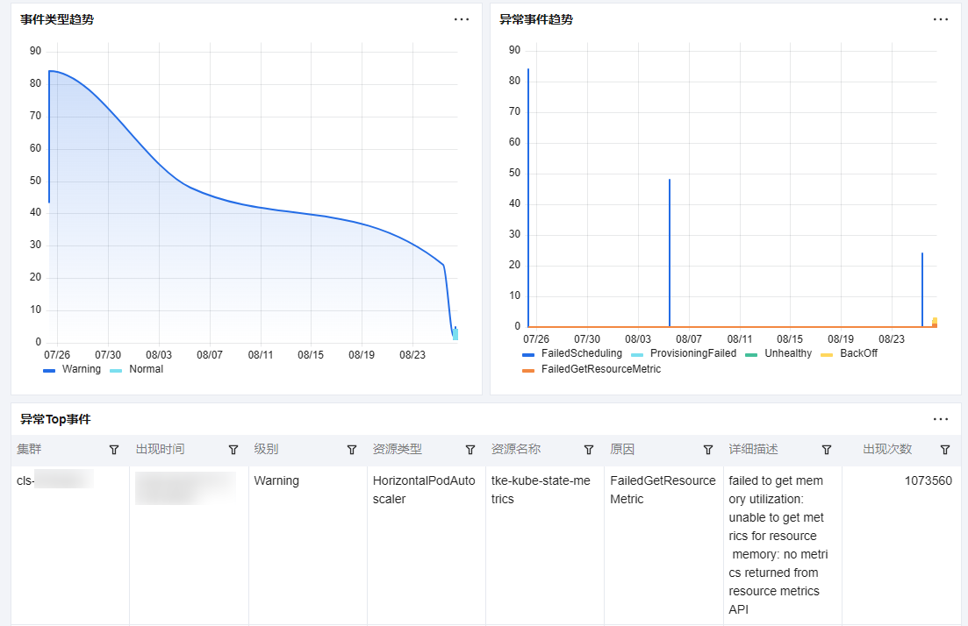Toggle Unhealthy legend entry

tap(779, 353)
